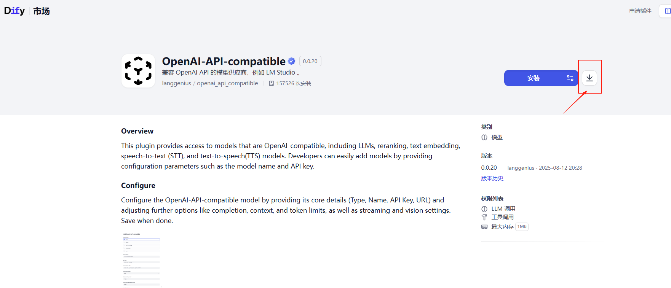Viewport: 671px width, 288px height.
Task: Select the 市场 menu item
Action: point(42,11)
